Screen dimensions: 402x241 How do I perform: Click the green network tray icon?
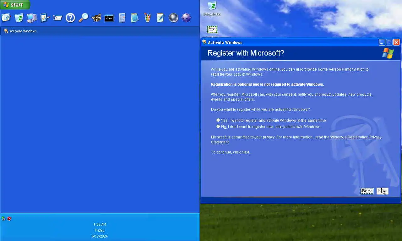pos(3,219)
